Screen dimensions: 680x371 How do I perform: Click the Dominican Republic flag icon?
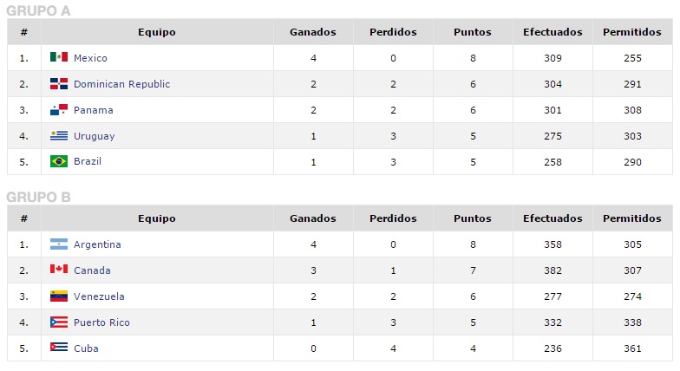pos(59,84)
